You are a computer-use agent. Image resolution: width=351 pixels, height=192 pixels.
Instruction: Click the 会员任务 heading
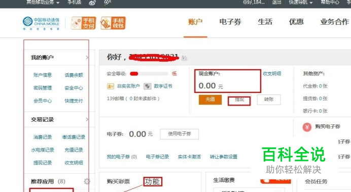(x=316, y=181)
